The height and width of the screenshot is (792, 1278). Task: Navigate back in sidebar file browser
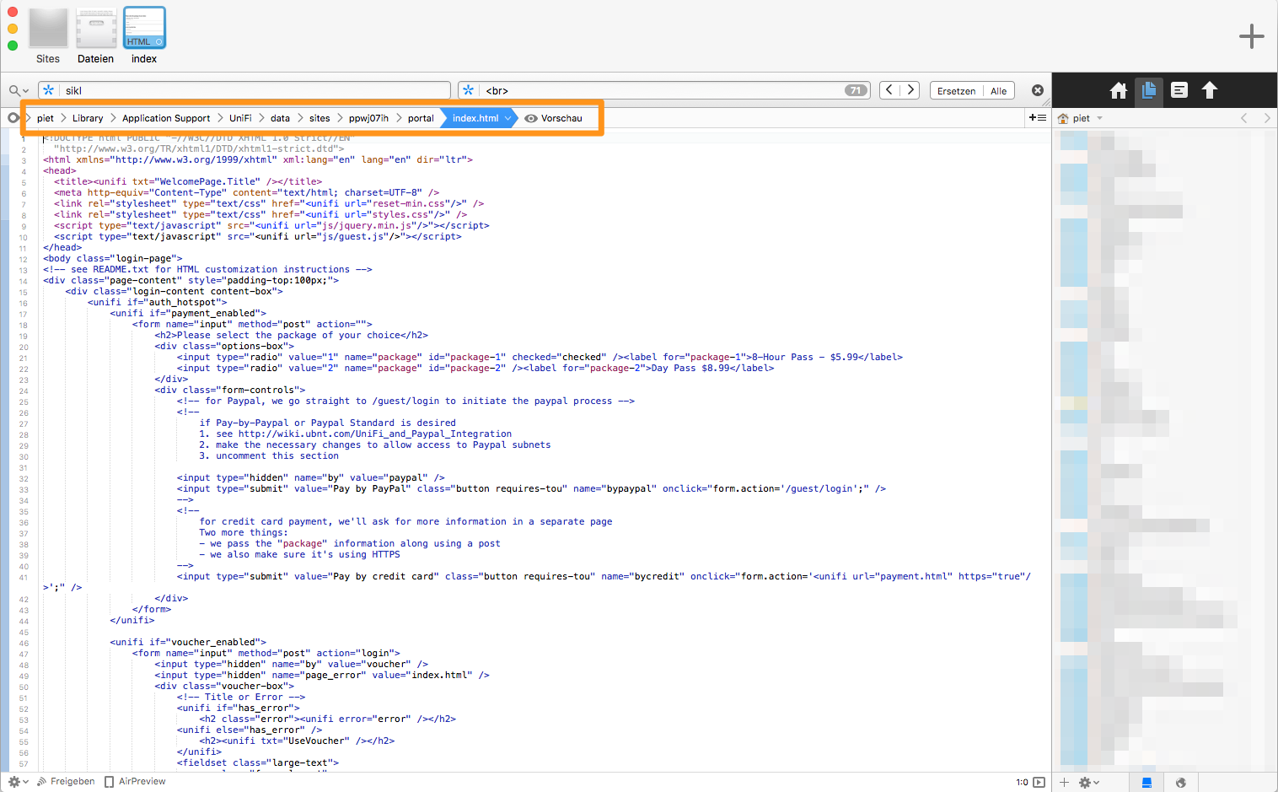coord(1243,118)
